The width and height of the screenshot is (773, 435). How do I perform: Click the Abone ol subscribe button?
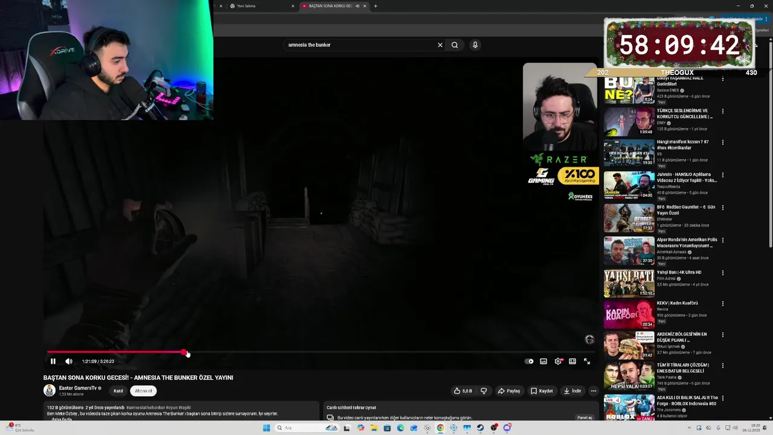143,391
